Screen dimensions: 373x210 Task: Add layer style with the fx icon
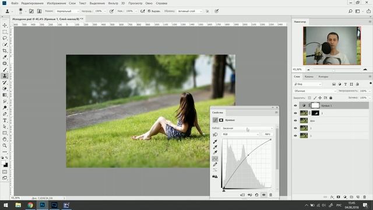tap(332, 197)
